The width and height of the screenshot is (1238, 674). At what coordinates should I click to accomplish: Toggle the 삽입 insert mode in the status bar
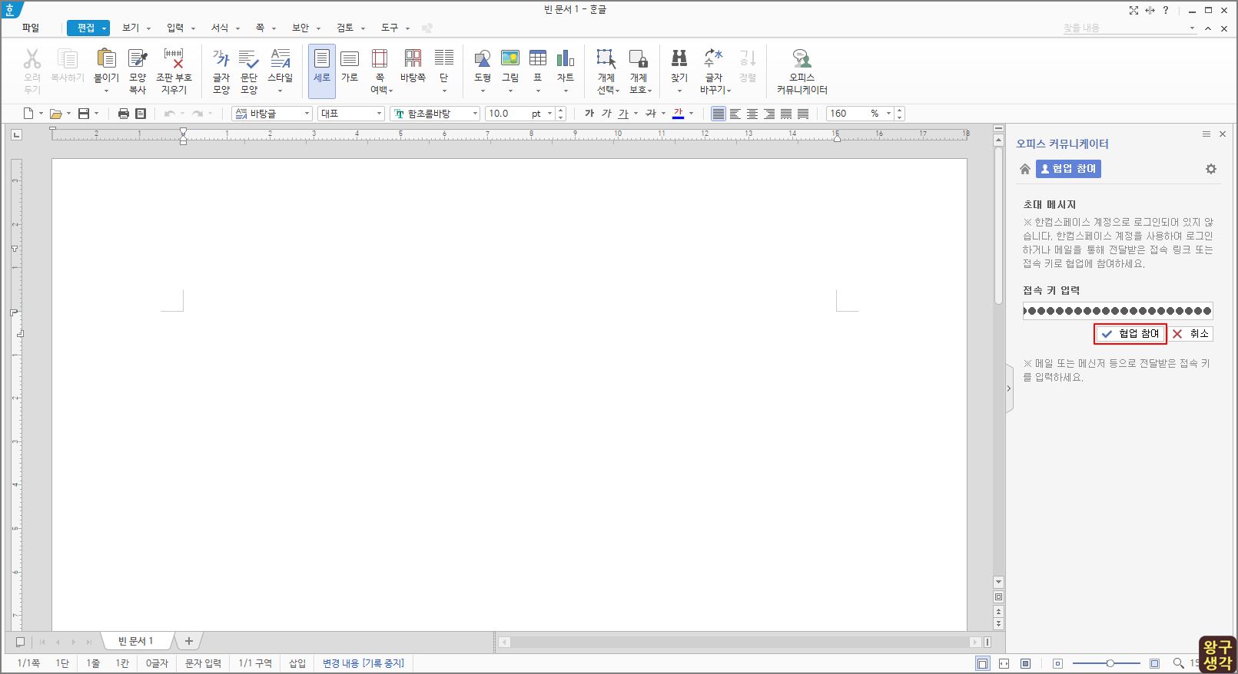tap(297, 663)
